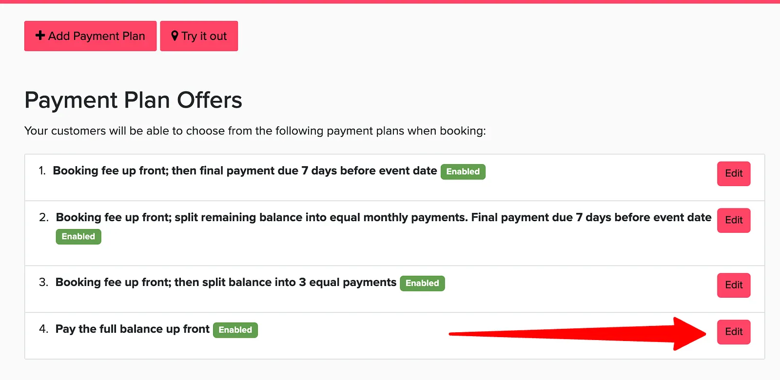Screen dimensions: 780x380
Task: Click the map pin icon beside Try it out
Action: tap(175, 36)
